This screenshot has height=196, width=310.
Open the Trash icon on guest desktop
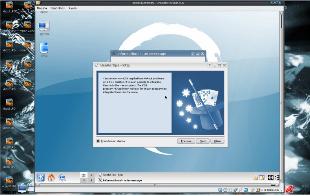click(x=44, y=48)
